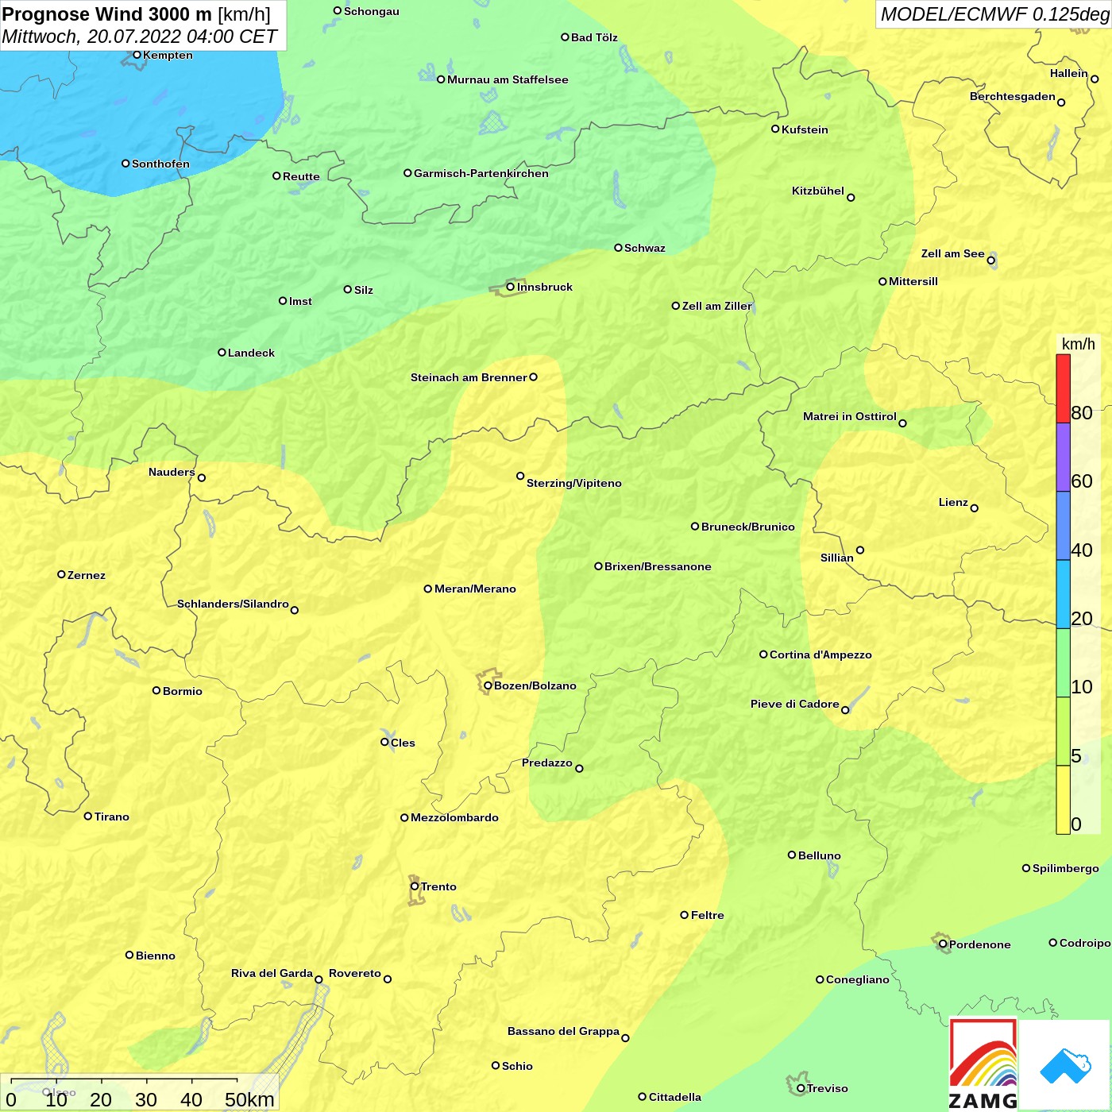Click the Spilimbergo label

[x=1066, y=868]
